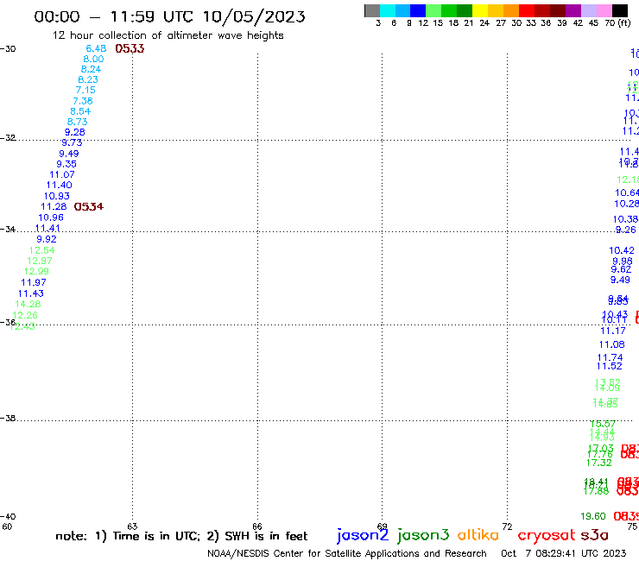Select the green wave height value 17.32
This screenshot has width=639, height=561.
[599, 463]
